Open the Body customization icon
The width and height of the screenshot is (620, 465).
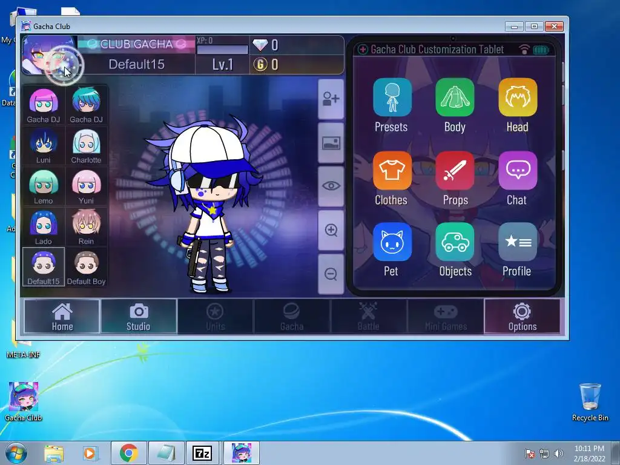click(455, 97)
